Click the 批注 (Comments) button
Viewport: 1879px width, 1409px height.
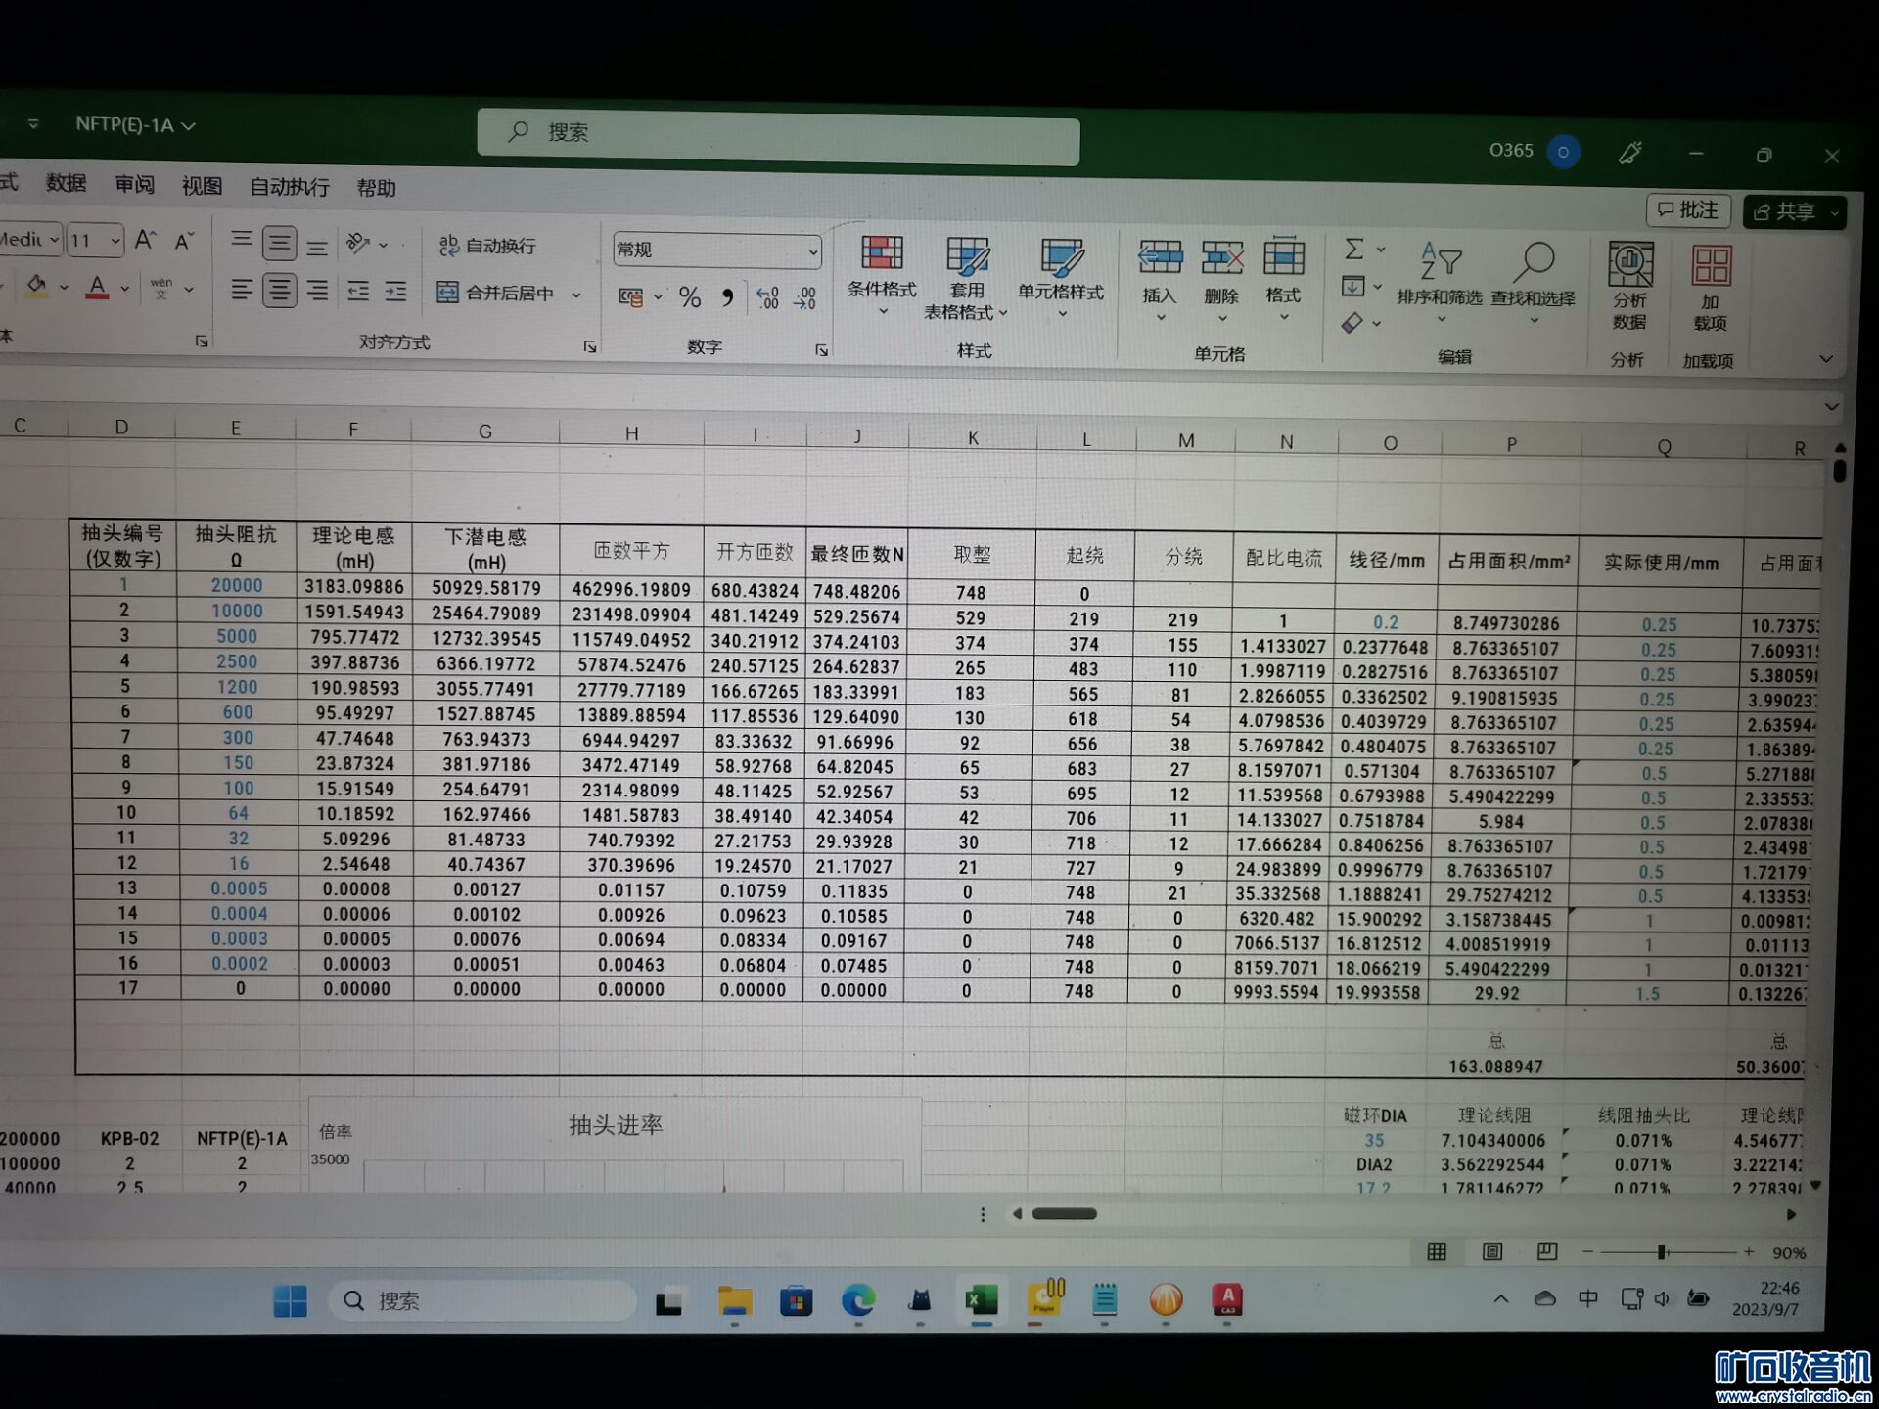1688,210
